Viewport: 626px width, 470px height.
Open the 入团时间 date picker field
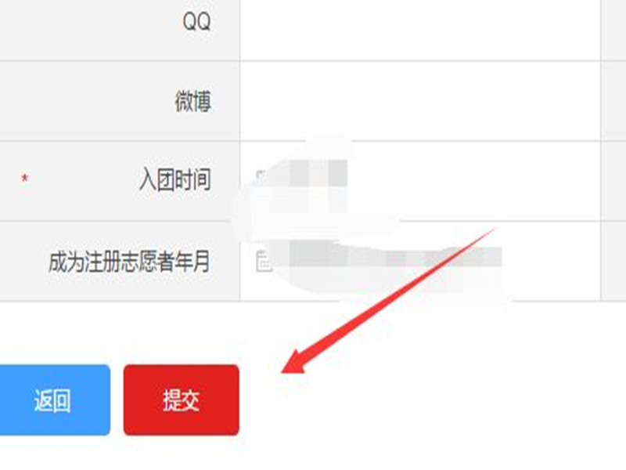click(x=420, y=181)
